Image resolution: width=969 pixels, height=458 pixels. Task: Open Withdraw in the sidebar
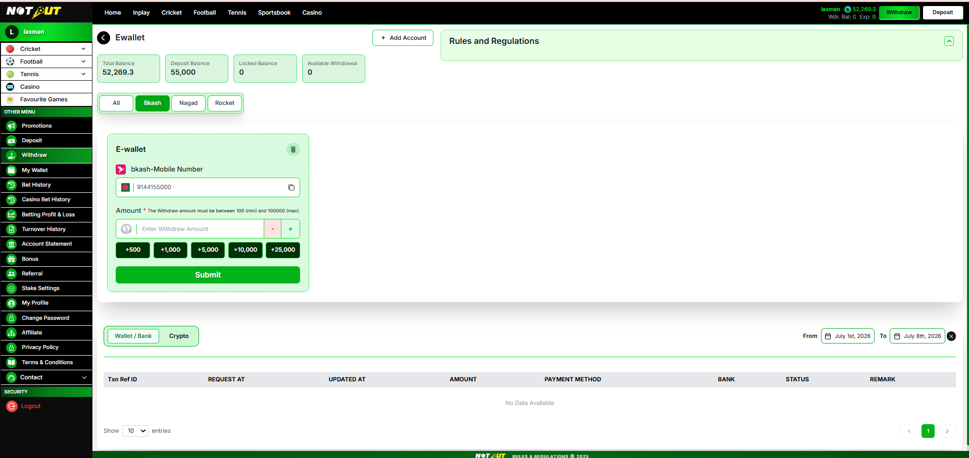46,155
